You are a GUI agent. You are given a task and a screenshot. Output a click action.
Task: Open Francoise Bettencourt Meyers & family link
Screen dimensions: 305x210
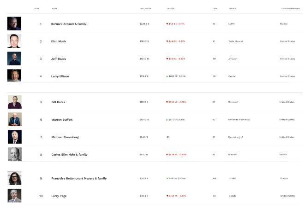pos(79,179)
